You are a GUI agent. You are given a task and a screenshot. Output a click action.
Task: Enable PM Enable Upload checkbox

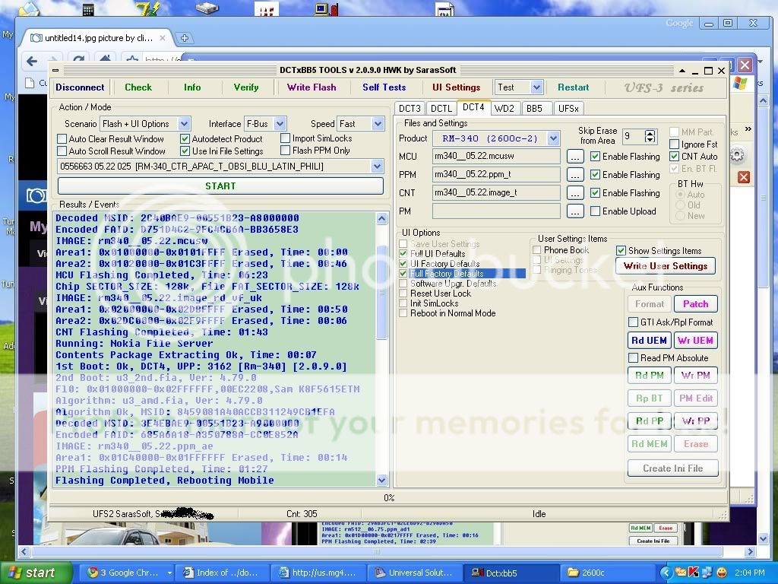(596, 211)
